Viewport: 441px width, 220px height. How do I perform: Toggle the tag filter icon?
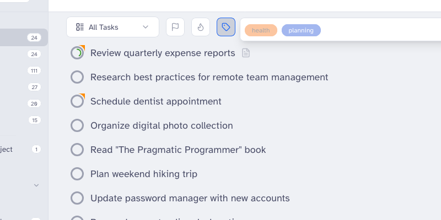(x=226, y=27)
